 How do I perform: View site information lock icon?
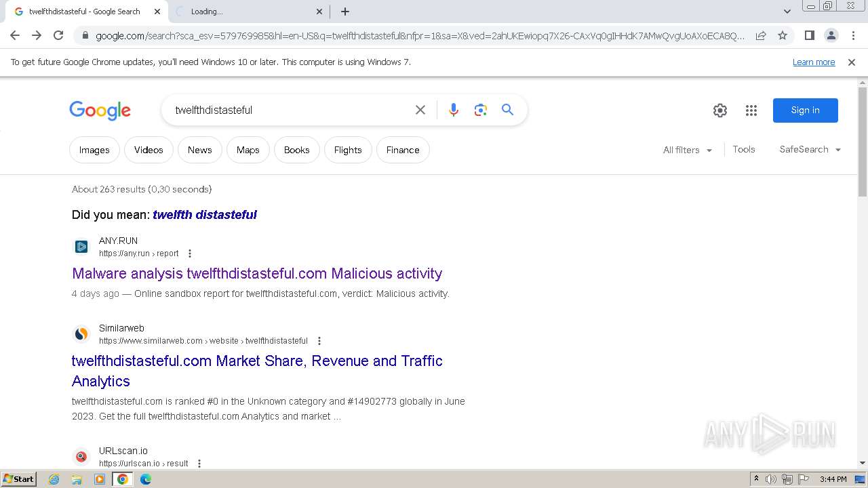click(x=85, y=35)
